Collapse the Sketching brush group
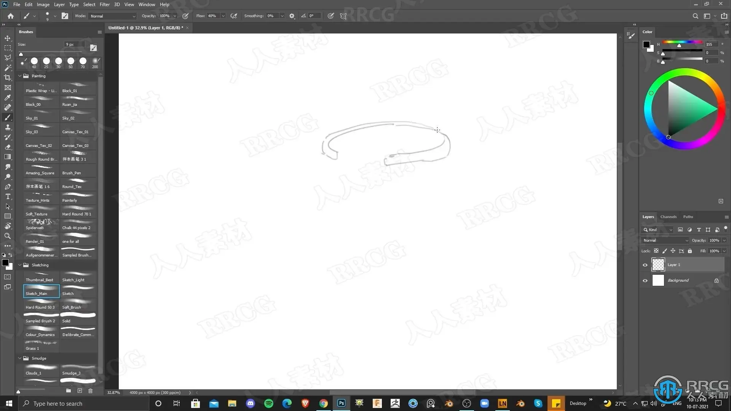 coord(20,265)
